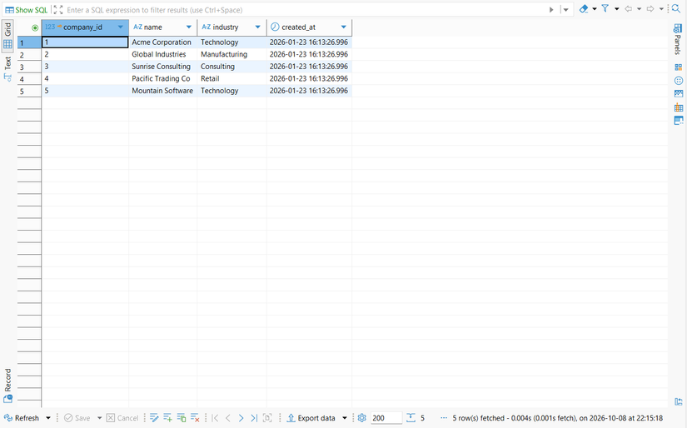Screen dimensions: 687x428
Task: Click the green circle grid corner icon
Action: coord(35,27)
